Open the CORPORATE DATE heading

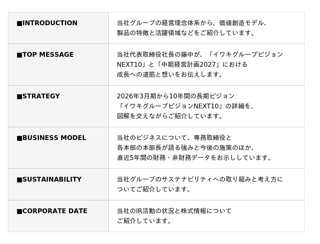[x=55, y=211]
